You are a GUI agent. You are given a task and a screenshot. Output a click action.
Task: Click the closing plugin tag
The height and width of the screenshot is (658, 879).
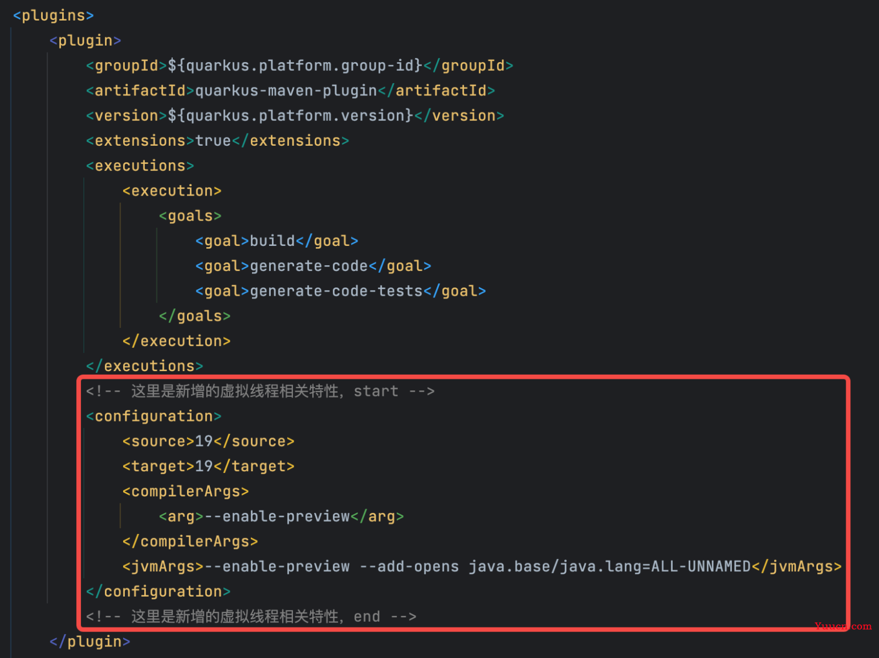tap(90, 642)
